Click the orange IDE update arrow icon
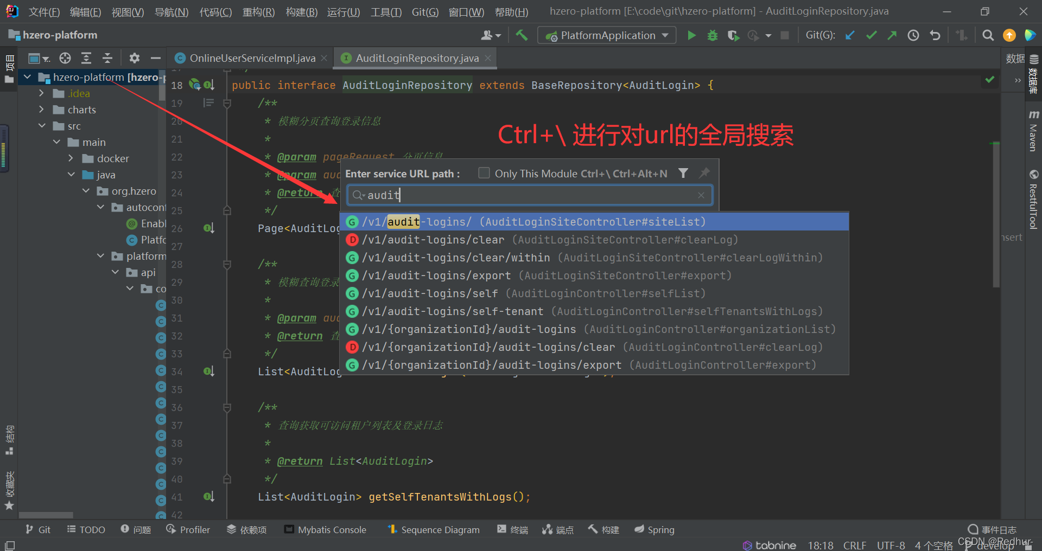The height and width of the screenshot is (551, 1042). click(1009, 35)
